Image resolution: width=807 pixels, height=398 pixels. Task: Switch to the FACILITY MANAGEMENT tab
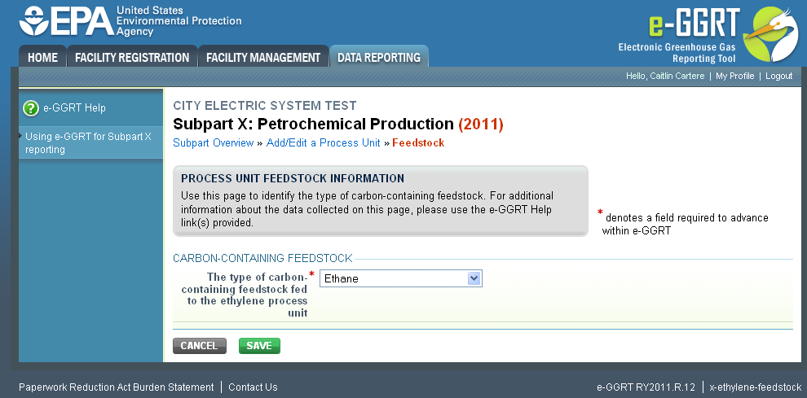(263, 58)
